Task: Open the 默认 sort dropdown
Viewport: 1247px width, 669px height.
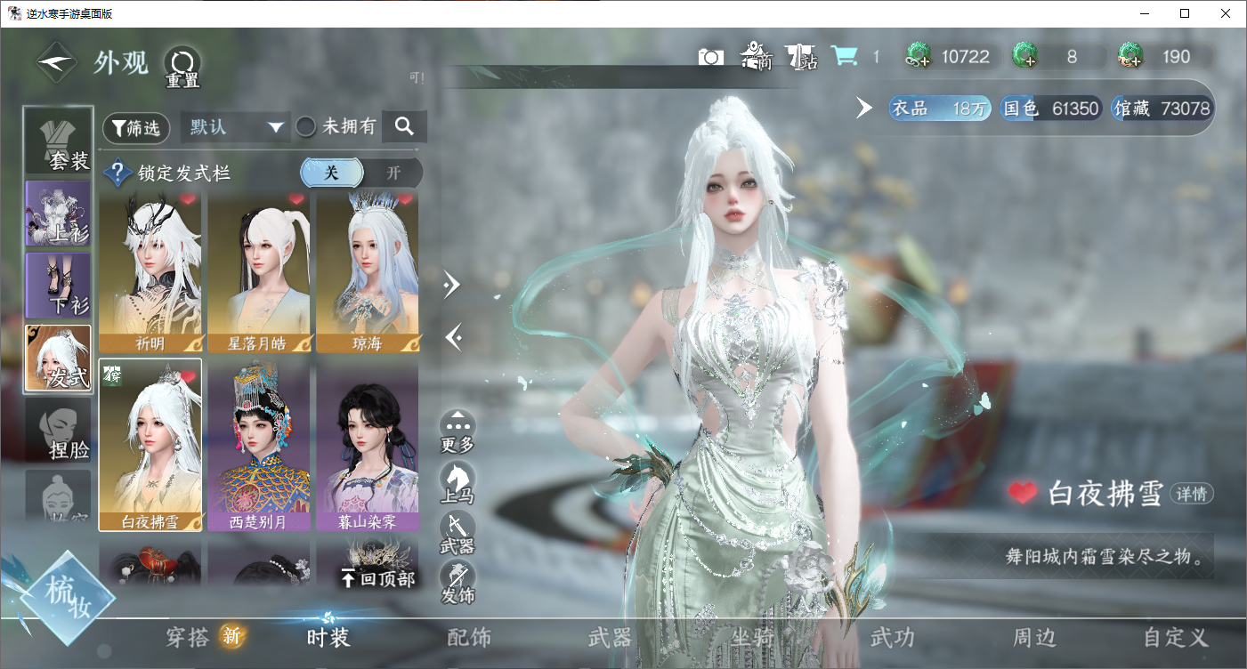Action: [x=236, y=127]
